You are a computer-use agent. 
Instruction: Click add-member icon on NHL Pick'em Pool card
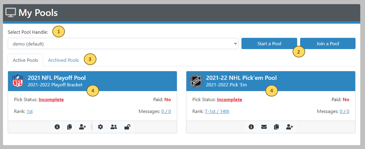coord(290,127)
